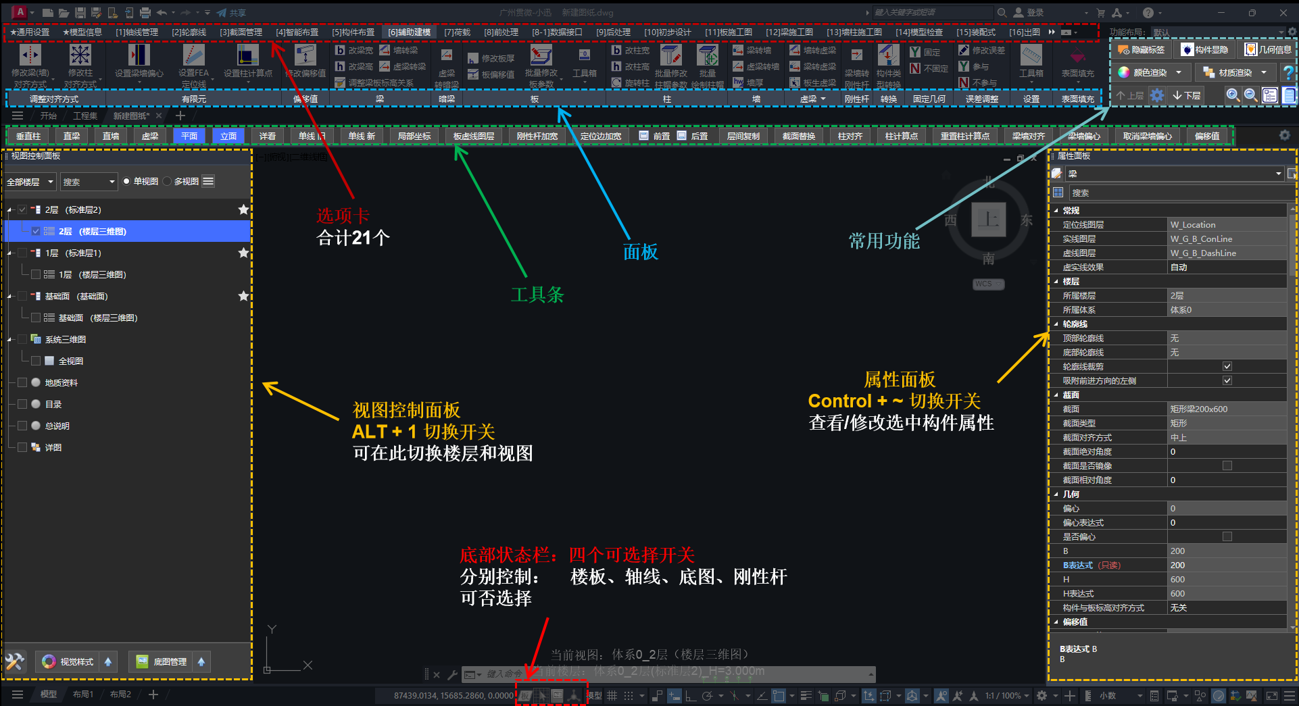Image resolution: width=1299 pixels, height=706 pixels.
Task: Click the 垂直柱 toolbar button
Action: coord(28,136)
